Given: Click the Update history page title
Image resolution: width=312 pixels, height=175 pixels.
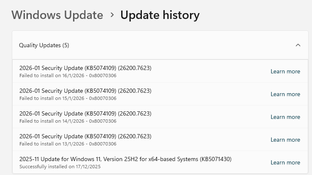Looking at the screenshot, I should (x=160, y=15).
